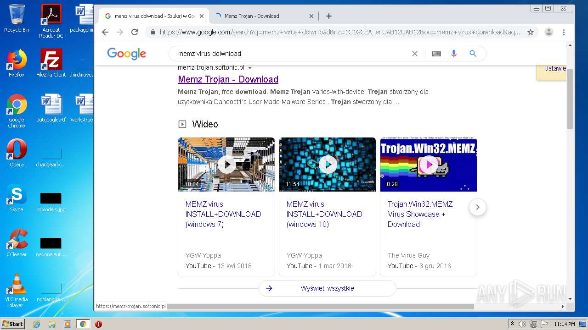Open Internet Explorer from the taskbar
The height and width of the screenshot is (330, 588).
36,324
